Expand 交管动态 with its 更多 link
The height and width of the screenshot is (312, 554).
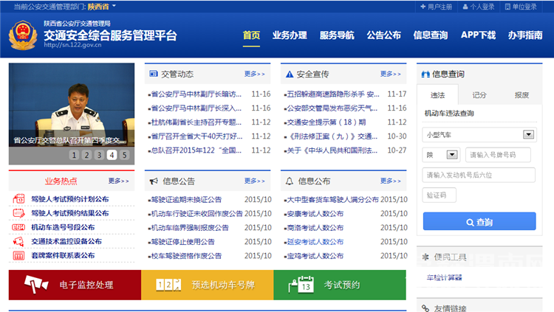point(255,74)
